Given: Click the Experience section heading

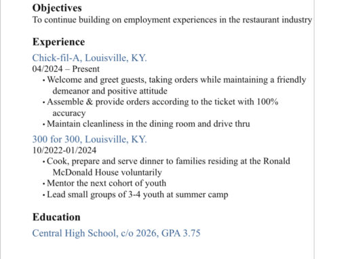Looking at the screenshot, I should coord(58,42).
